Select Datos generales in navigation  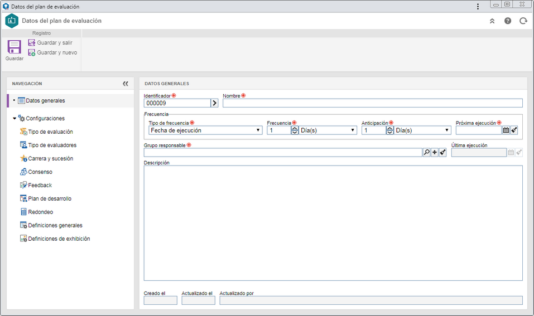(70, 101)
